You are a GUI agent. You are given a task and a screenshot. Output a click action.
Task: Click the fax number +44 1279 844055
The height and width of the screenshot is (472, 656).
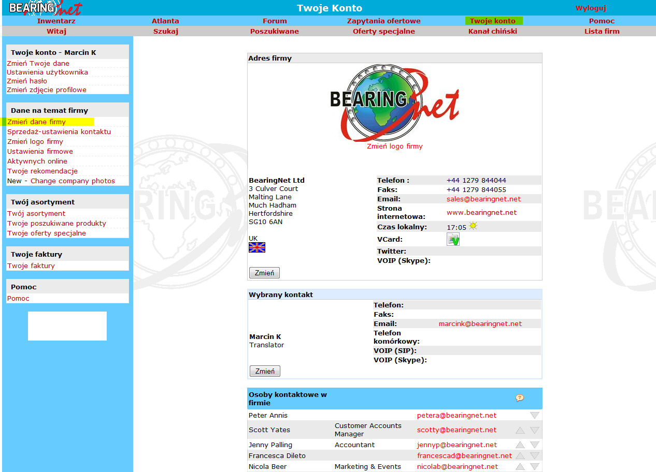click(476, 190)
